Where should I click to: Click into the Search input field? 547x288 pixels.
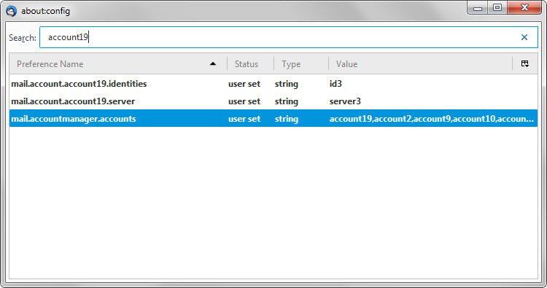pos(289,37)
